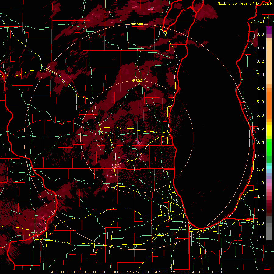Click the DKD label above the color scale
274x274 pixels.
coord(267,18)
